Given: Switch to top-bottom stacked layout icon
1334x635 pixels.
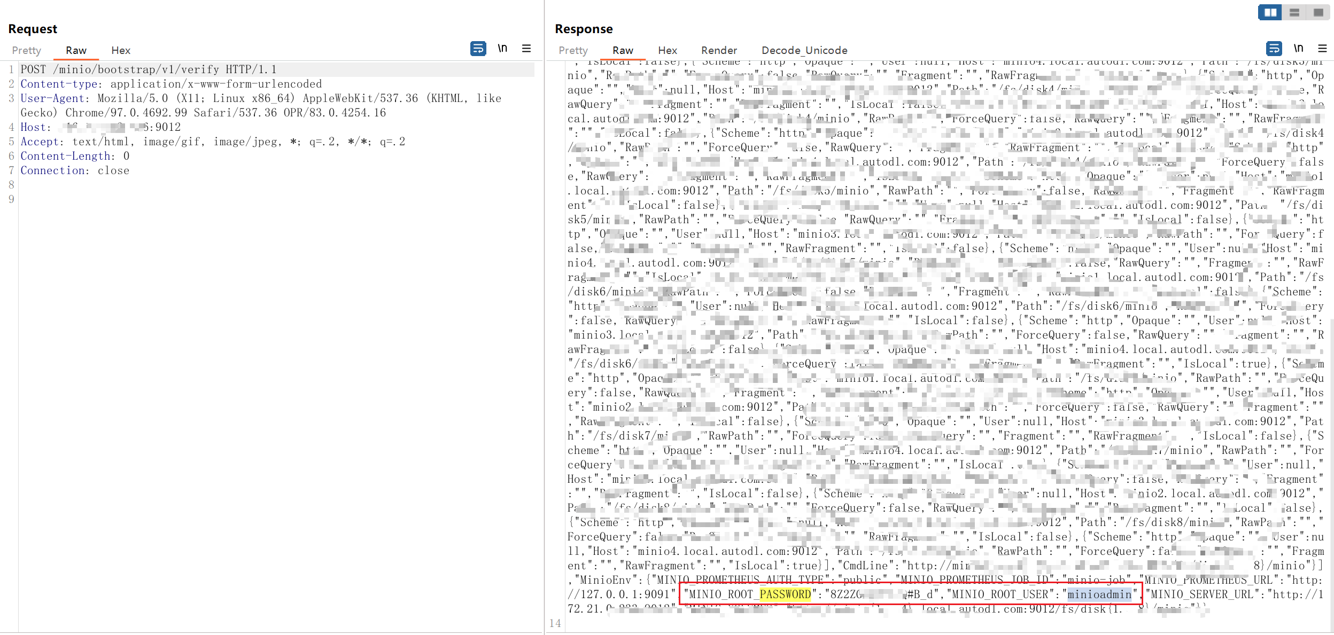Looking at the screenshot, I should click(1294, 12).
